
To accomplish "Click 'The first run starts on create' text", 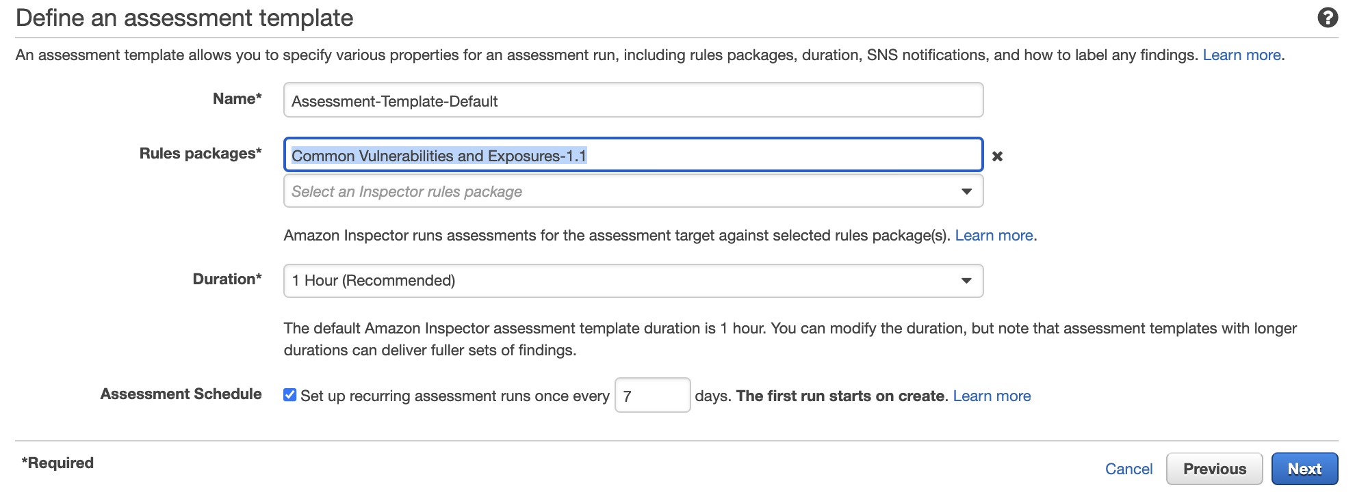I will [x=842, y=396].
